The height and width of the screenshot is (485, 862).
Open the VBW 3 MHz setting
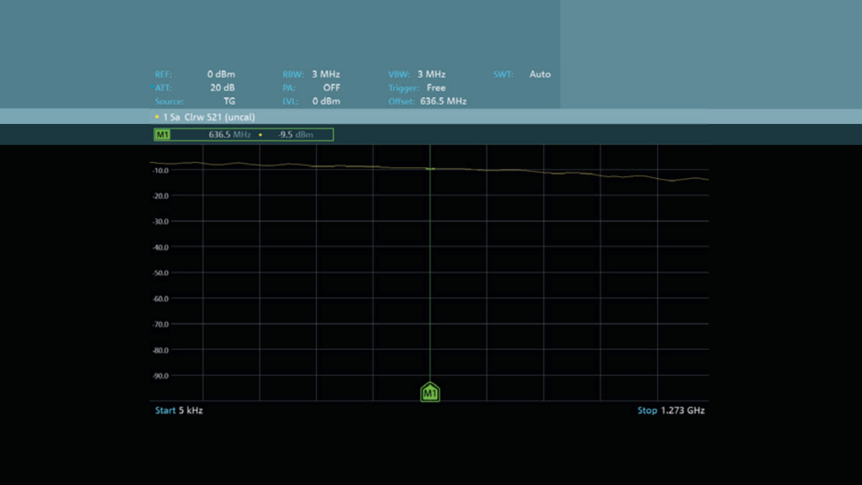pos(430,74)
